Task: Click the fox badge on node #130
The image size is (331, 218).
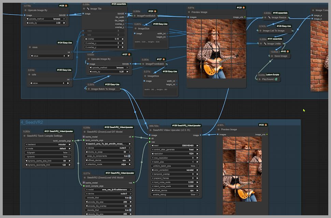Action: coord(266,125)
